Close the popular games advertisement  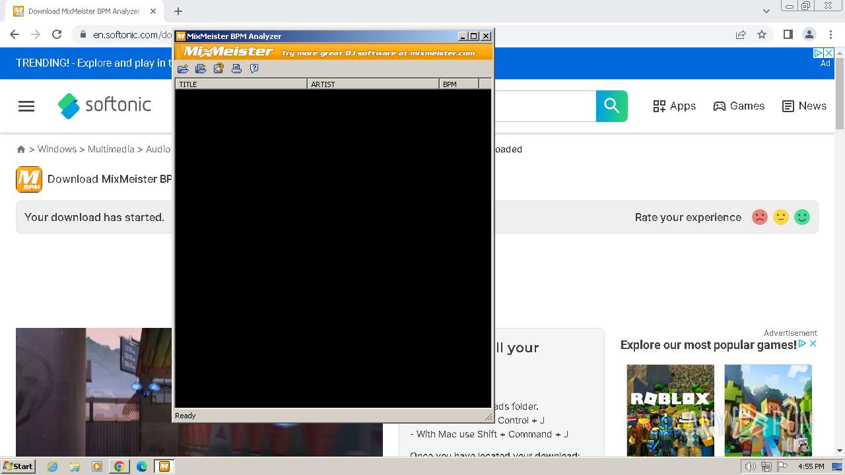(x=813, y=344)
